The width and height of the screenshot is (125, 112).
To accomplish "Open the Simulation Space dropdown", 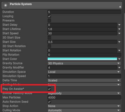I will tap(84, 72).
